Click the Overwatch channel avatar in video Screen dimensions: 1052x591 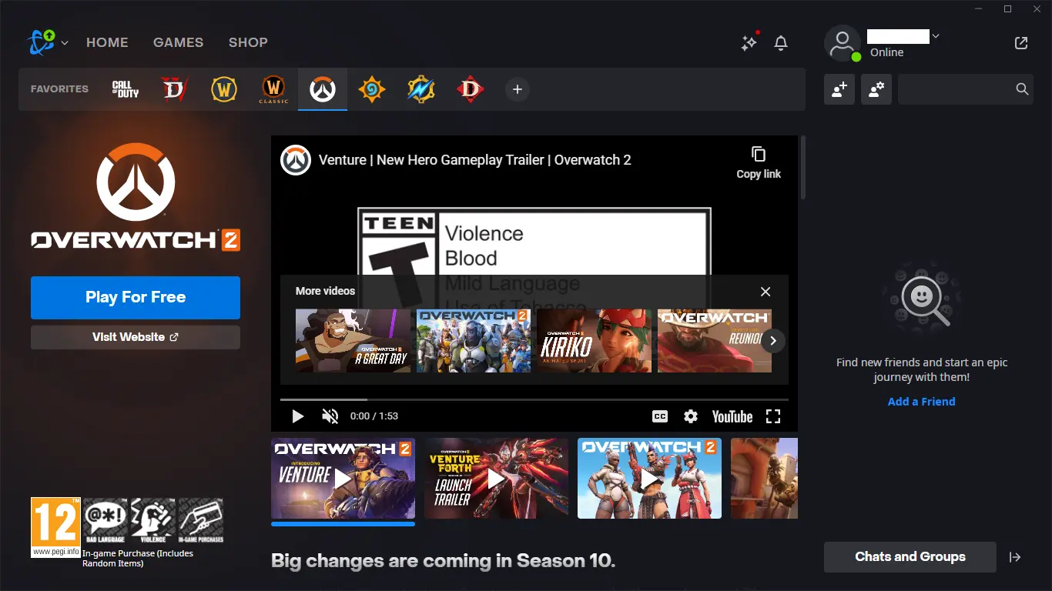point(296,160)
